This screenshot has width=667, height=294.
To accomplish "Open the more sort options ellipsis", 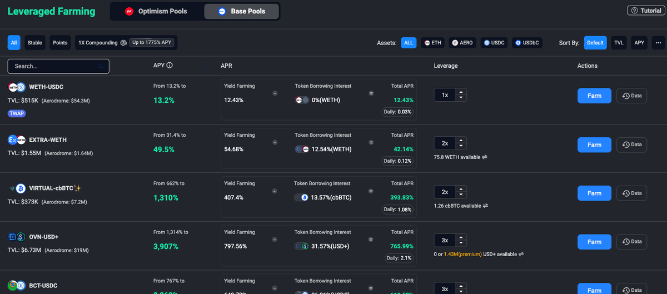I will [x=658, y=43].
